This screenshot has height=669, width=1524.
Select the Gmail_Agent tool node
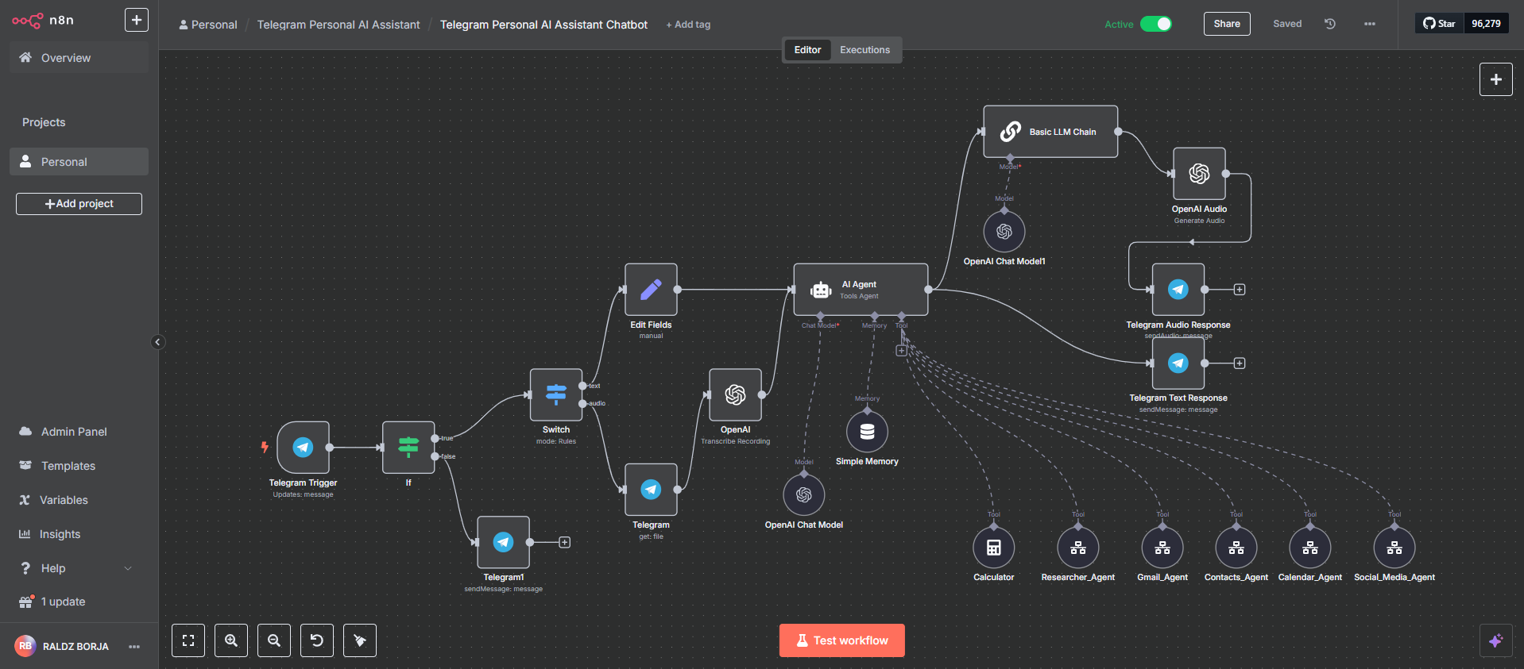[x=1162, y=547]
